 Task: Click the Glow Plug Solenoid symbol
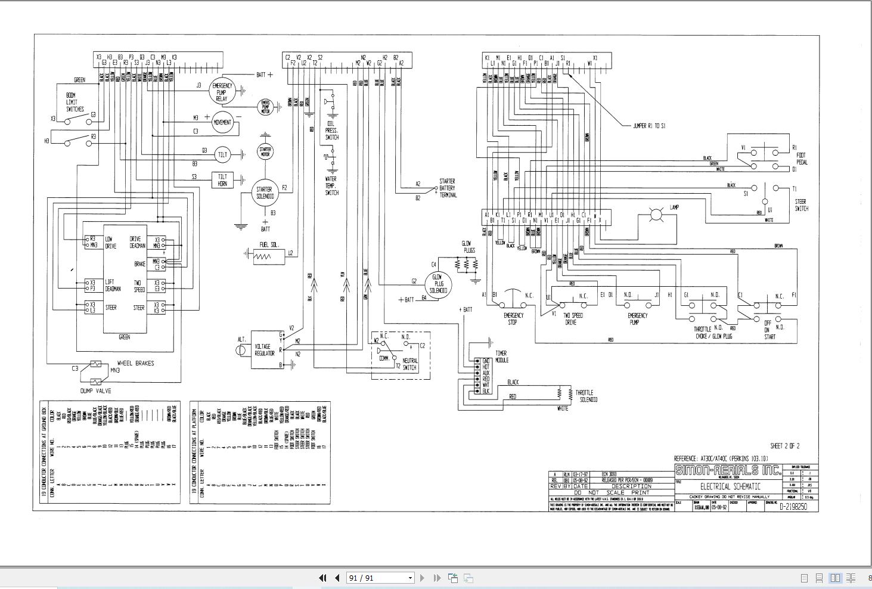coord(438,283)
